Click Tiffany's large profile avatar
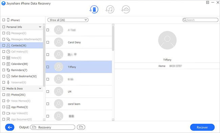This screenshot has height=133, width=220. pos(167,40)
